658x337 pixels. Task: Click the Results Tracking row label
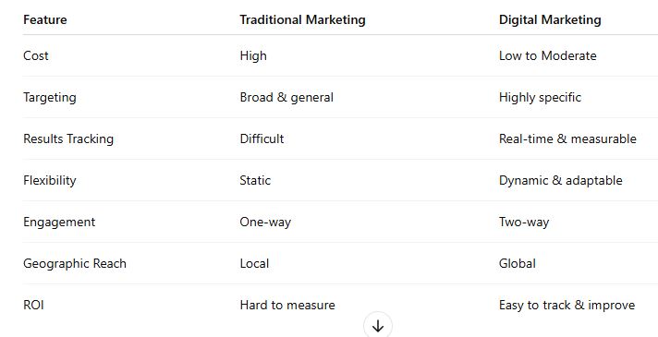coord(68,139)
